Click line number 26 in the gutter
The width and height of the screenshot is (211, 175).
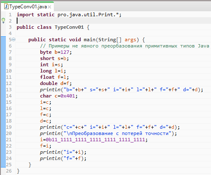[9, 171]
